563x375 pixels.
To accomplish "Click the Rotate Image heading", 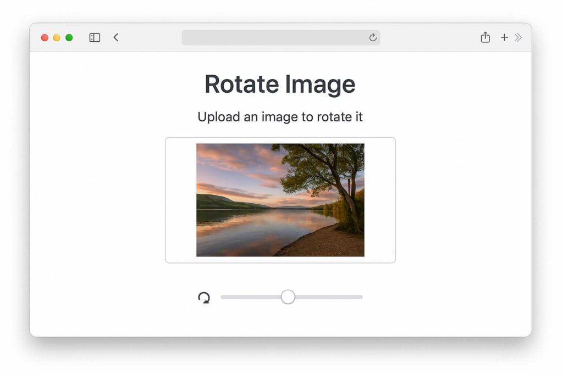I will (280, 84).
